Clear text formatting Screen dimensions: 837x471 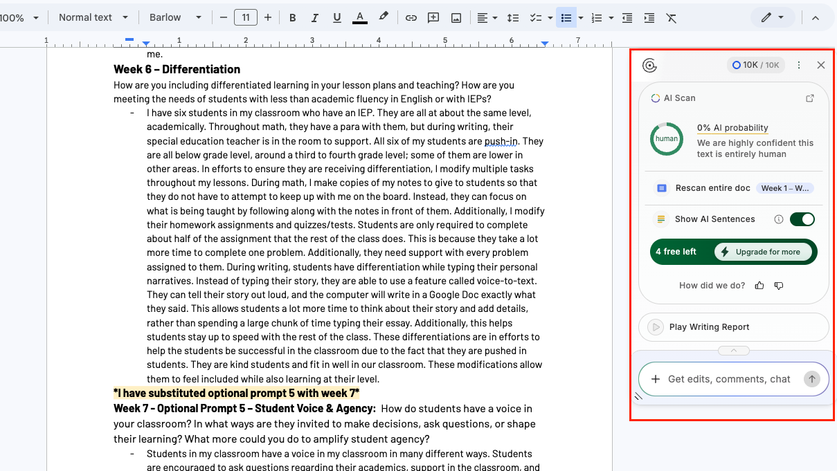coord(671,18)
